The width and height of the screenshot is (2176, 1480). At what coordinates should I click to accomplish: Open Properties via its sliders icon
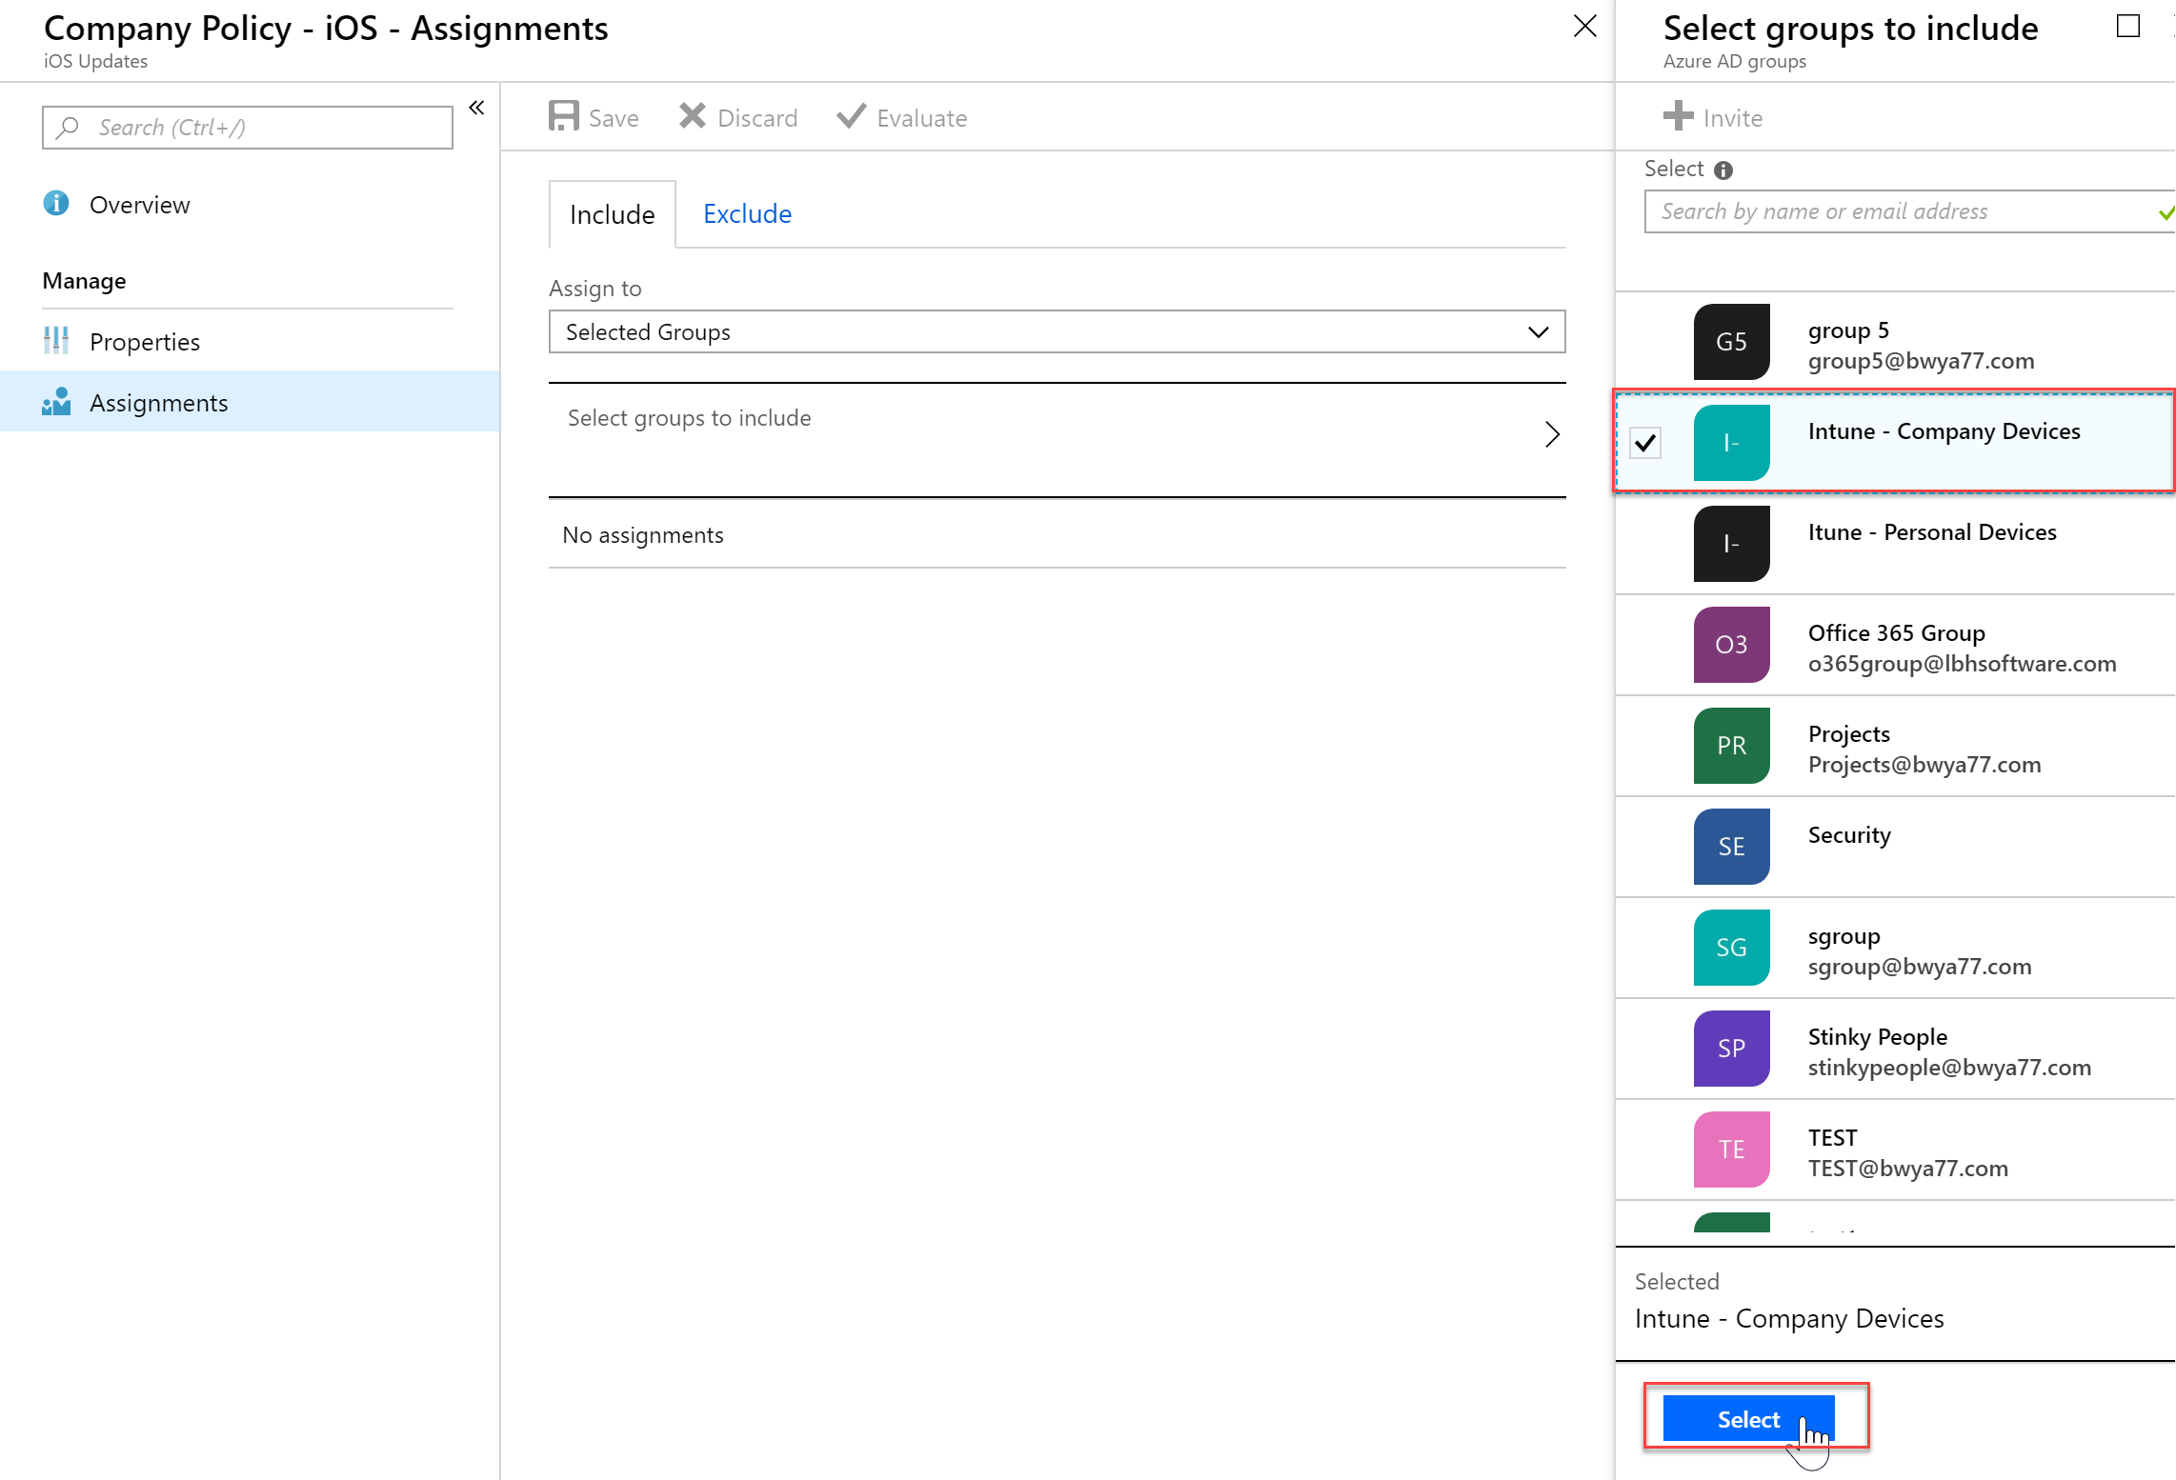(56, 340)
